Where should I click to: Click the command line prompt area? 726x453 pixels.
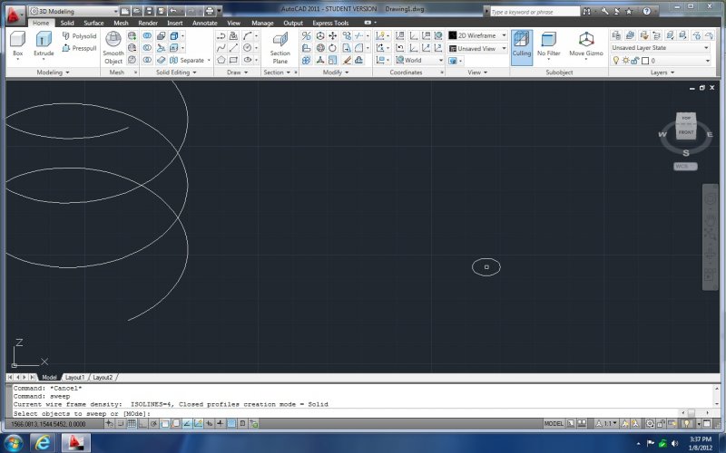(x=345, y=414)
